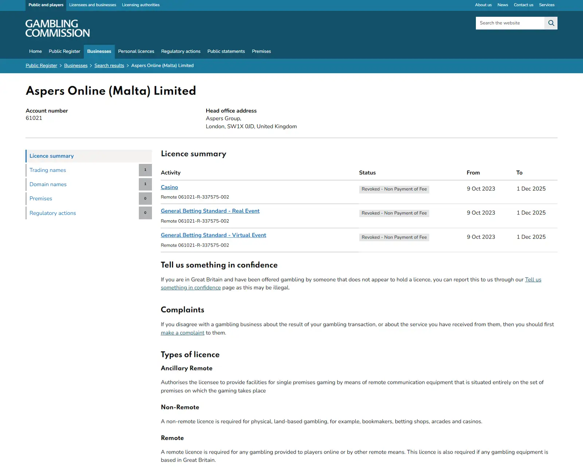Click the Activity column header

point(171,173)
